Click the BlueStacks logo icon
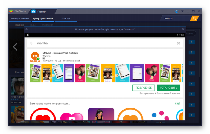 click(x=11, y=11)
